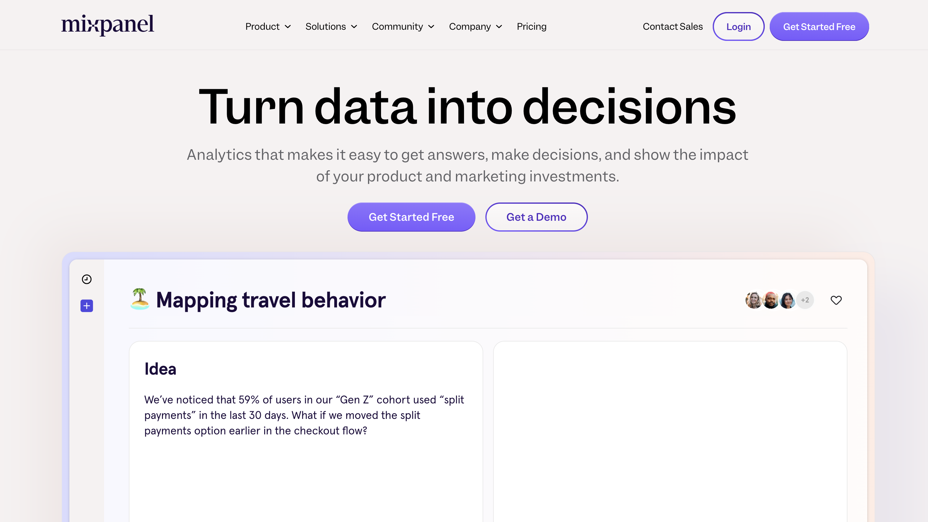The image size is (928, 522).
Task: Click the second collaborator avatar icon
Action: pos(771,300)
